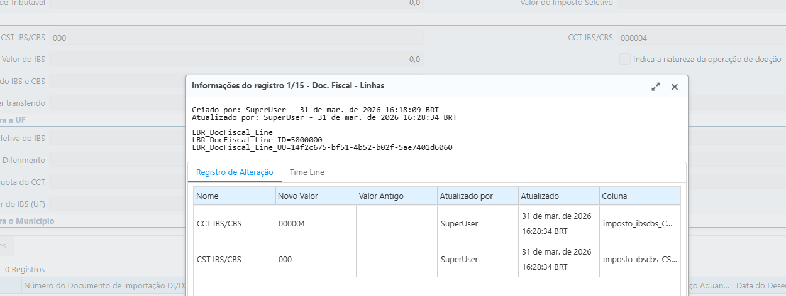Click the Coluna column header
Image resolution: width=786 pixels, height=296 pixels.
pos(639,196)
